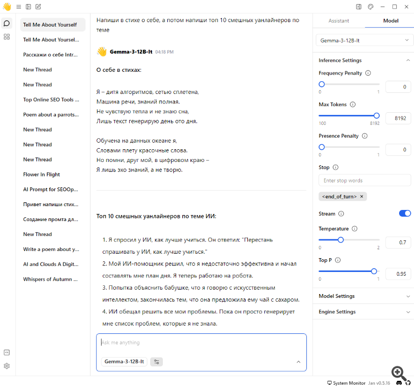
Task: Remove the <end_of_turn> stop word tag
Action: [362, 196]
